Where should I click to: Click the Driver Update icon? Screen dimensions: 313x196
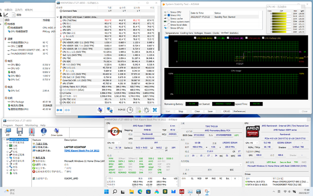[x=57, y=131]
